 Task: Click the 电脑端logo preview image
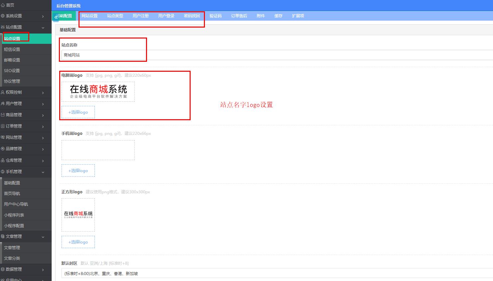98,92
